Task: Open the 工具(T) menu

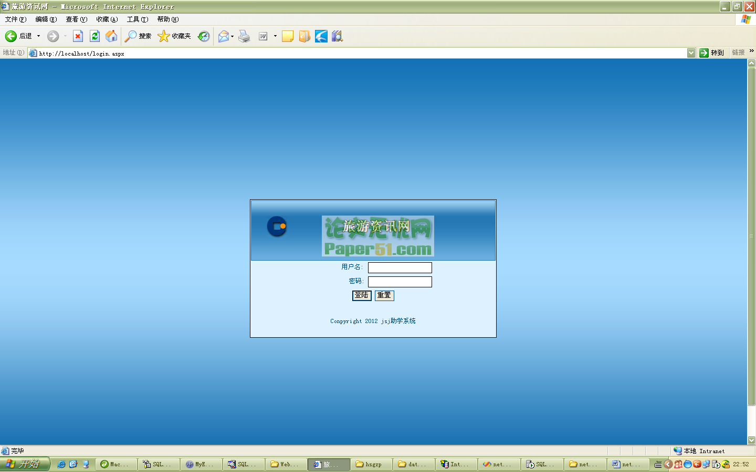Action: (137, 19)
